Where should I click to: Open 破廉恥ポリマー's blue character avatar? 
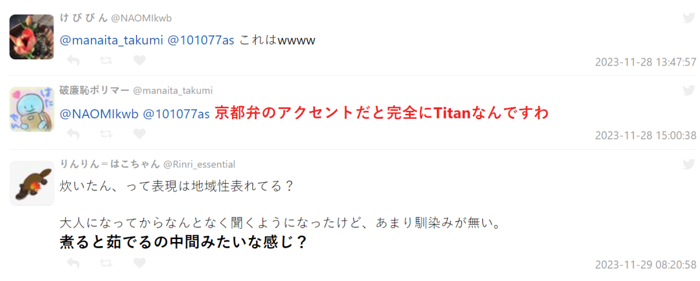[x=32, y=109]
